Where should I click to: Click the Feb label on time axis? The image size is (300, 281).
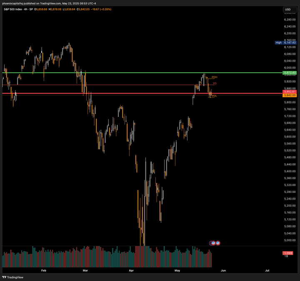44,270
